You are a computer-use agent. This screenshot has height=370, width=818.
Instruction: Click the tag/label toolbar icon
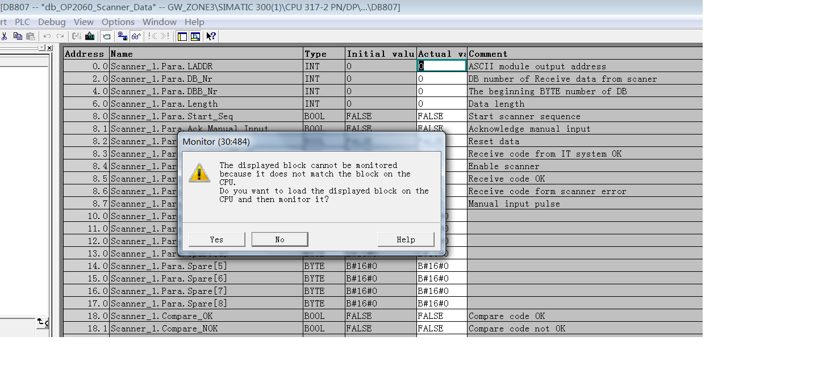(106, 36)
